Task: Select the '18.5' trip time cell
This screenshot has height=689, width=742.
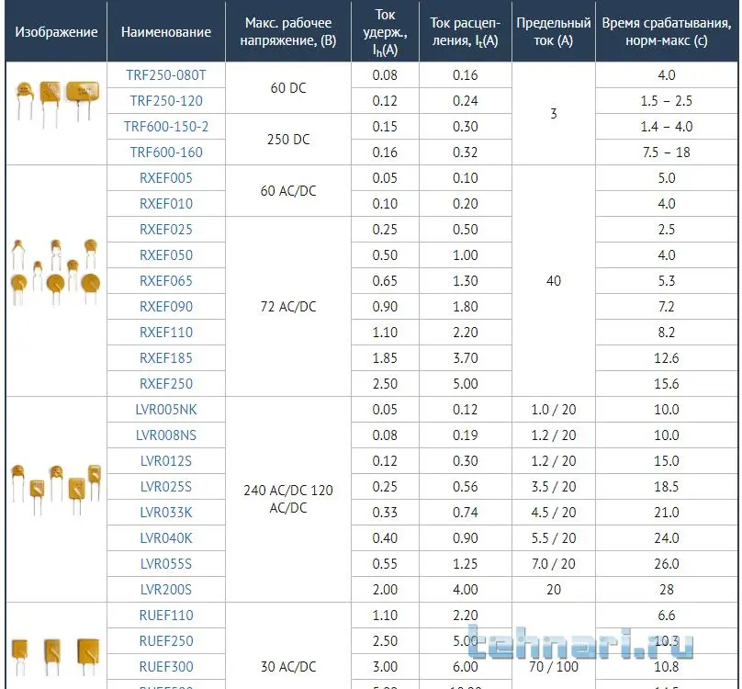Action: [667, 487]
